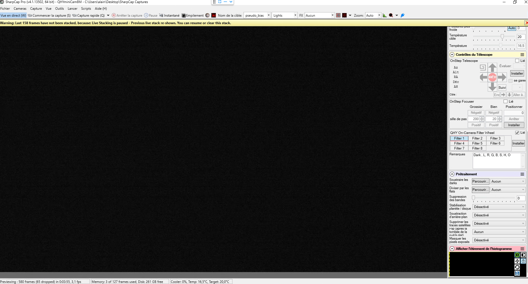
Task: Click the lightning auto-stretch icon
Action: coord(517,261)
